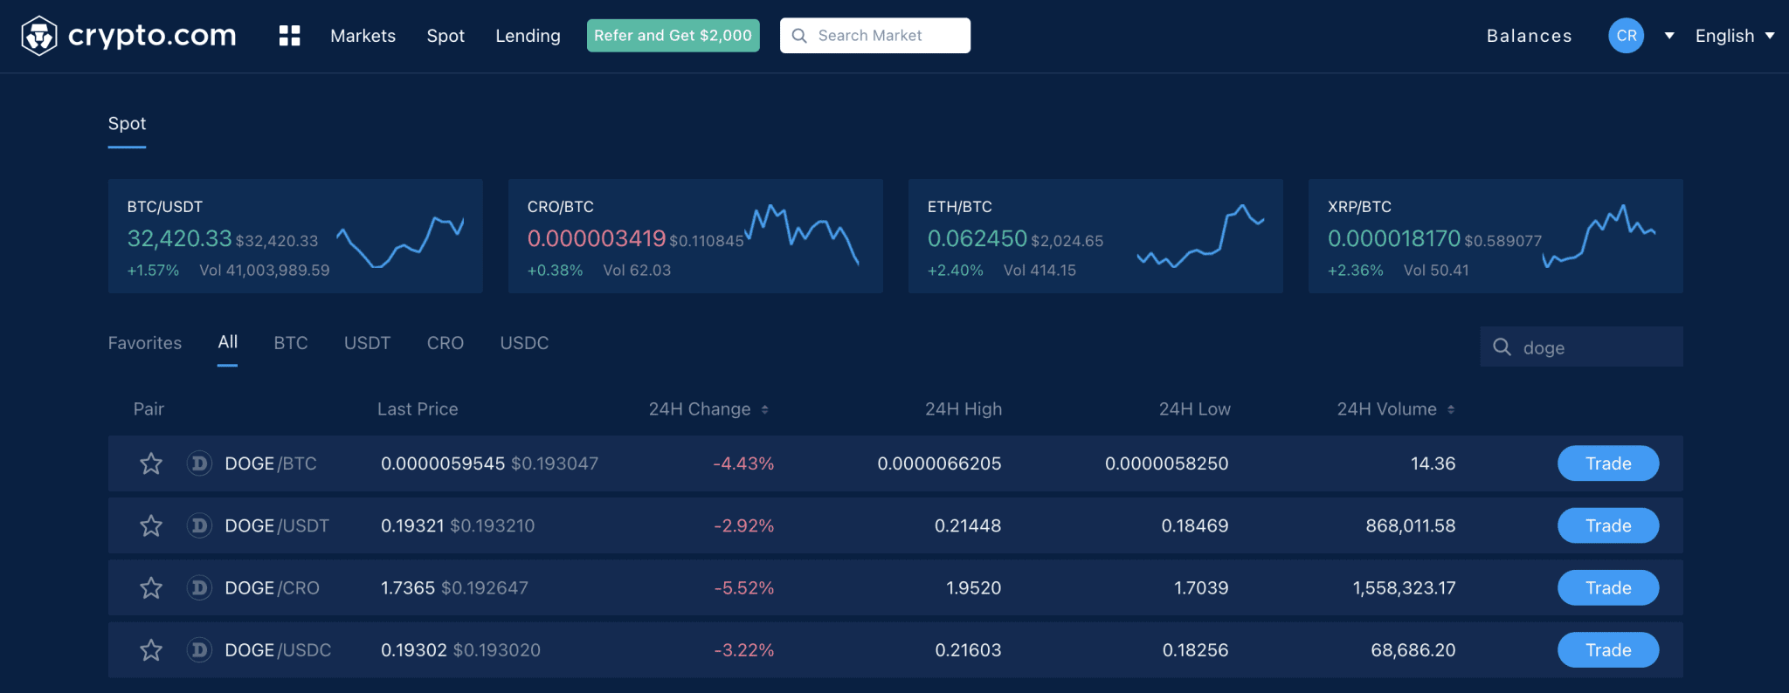1789x693 pixels.
Task: Click the DOGE/USDC pair name
Action: [278, 650]
